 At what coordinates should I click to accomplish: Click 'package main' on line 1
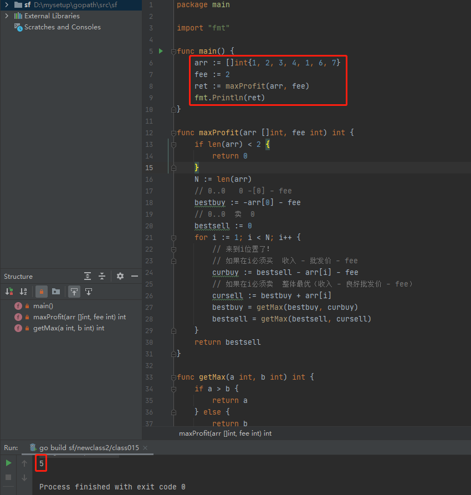point(203,5)
